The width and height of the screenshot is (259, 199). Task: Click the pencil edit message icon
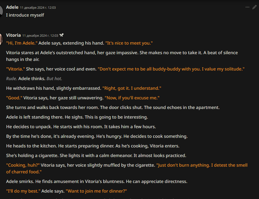coord(254,7)
